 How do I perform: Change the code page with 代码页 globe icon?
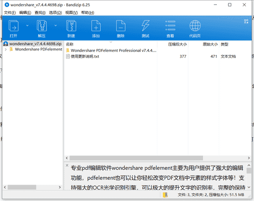(195, 28)
